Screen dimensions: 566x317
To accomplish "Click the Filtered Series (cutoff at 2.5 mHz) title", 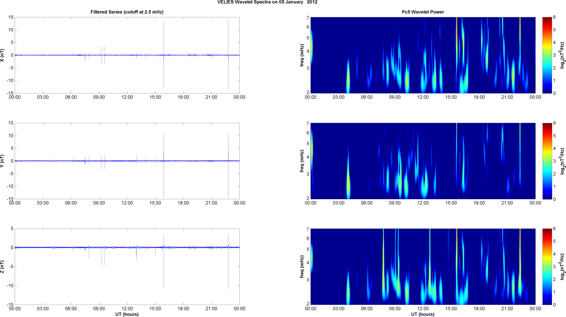I will point(127,12).
